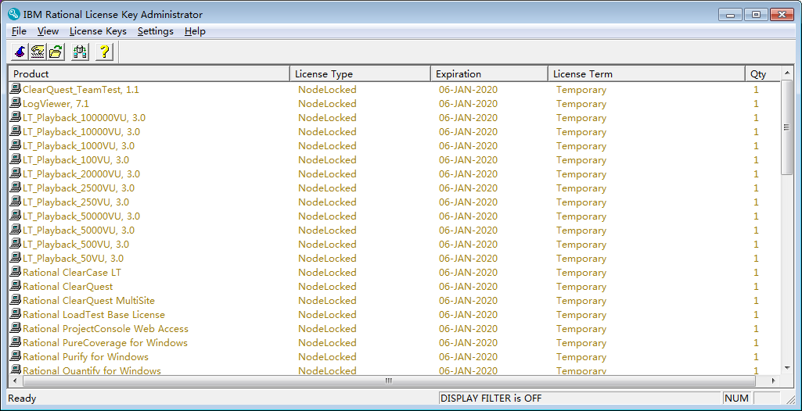Click the NUM indicator in status bar
The height and width of the screenshot is (411, 802).
click(737, 398)
